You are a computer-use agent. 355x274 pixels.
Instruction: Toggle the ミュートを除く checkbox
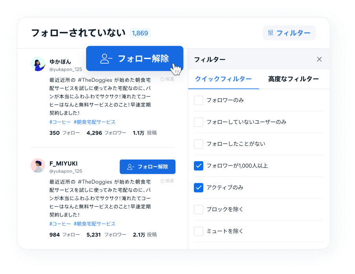pos(199,231)
